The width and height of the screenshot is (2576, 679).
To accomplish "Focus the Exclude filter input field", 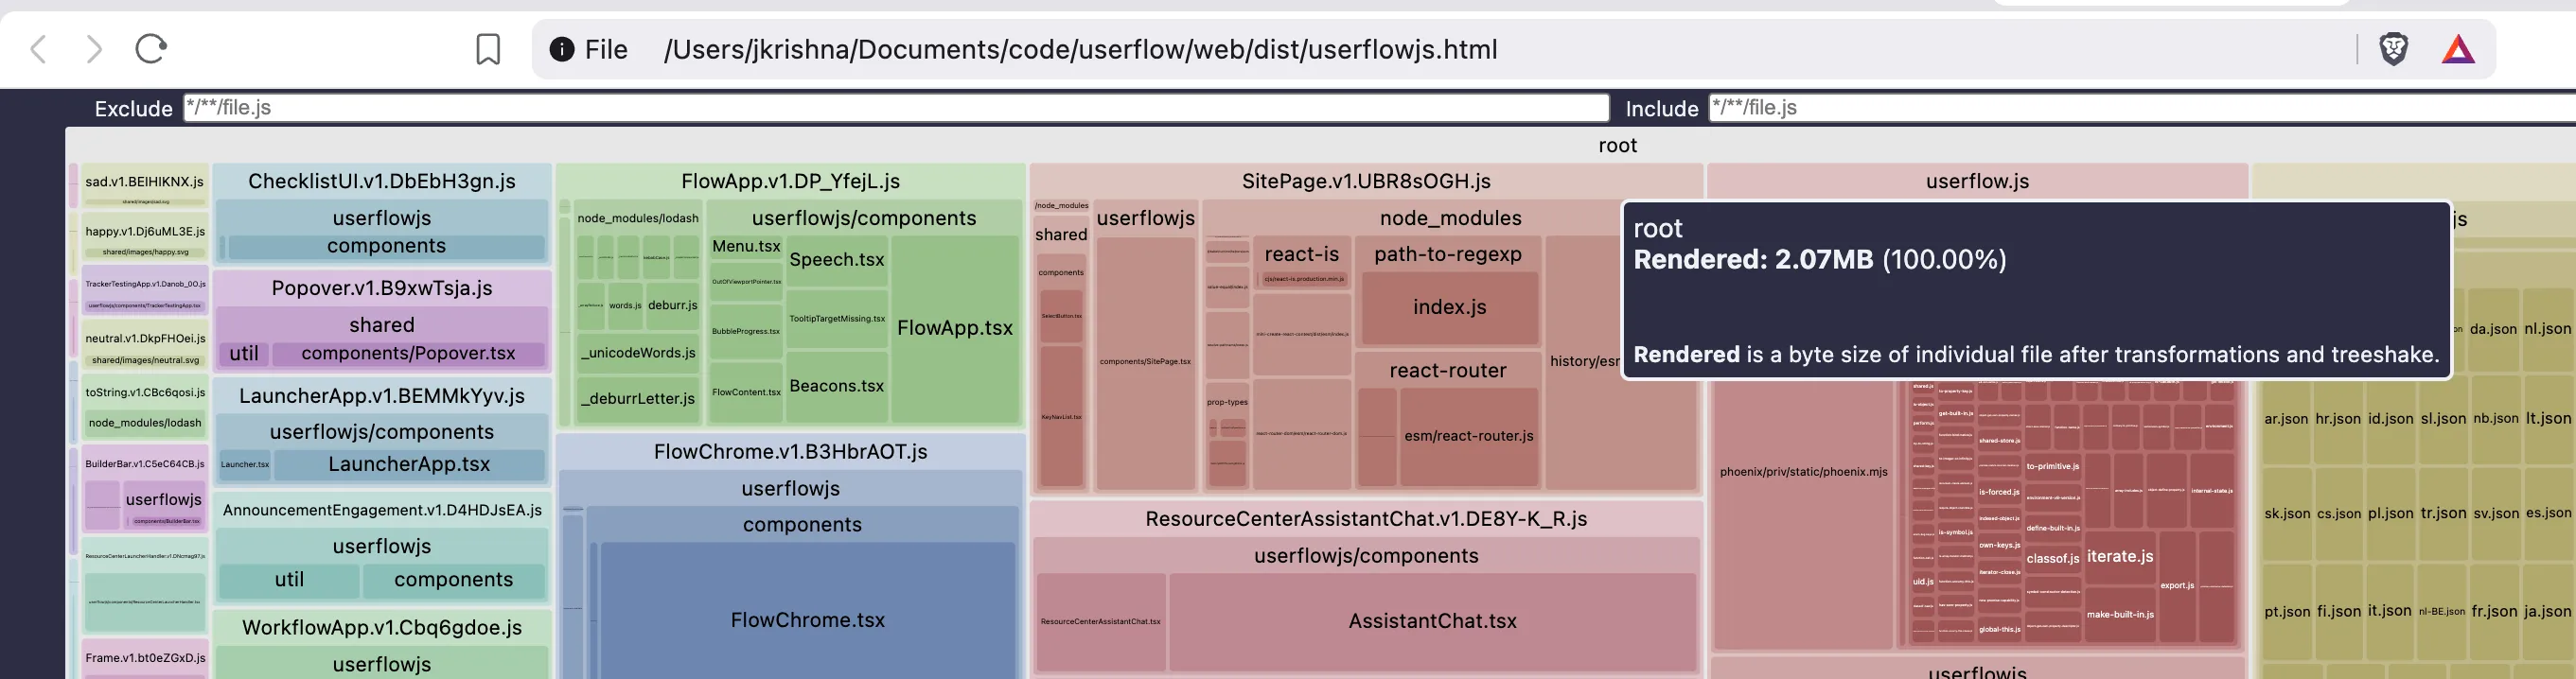I will pos(896,108).
